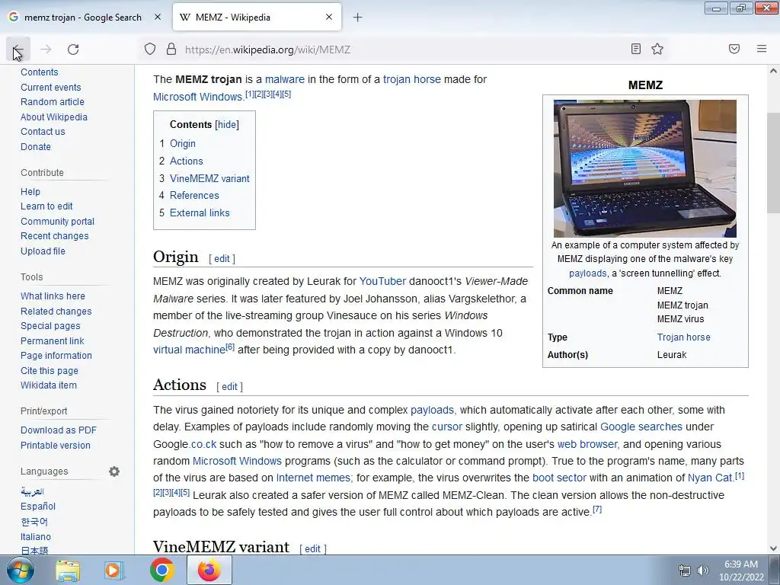Open Windows Start menu orb

21,570
